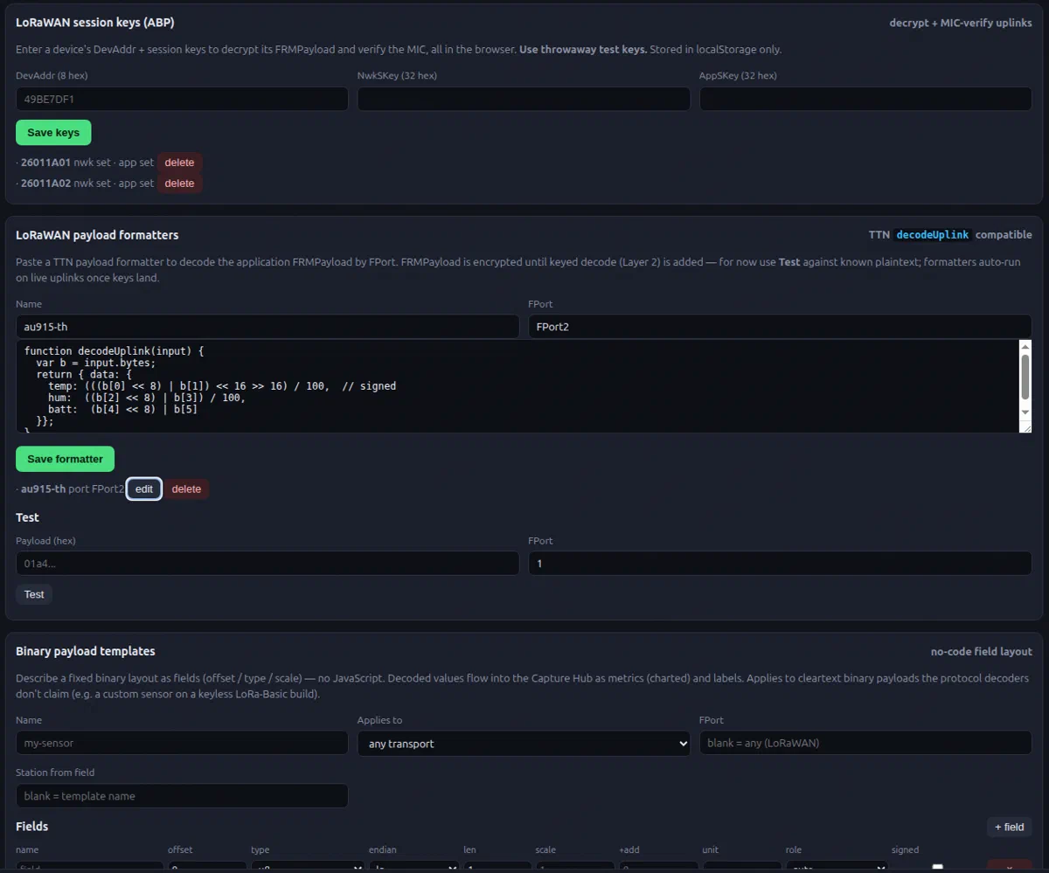Screen dimensions: 1049x873
Task: Click the LoRaWAN payload formatters heading
Action: pos(97,235)
